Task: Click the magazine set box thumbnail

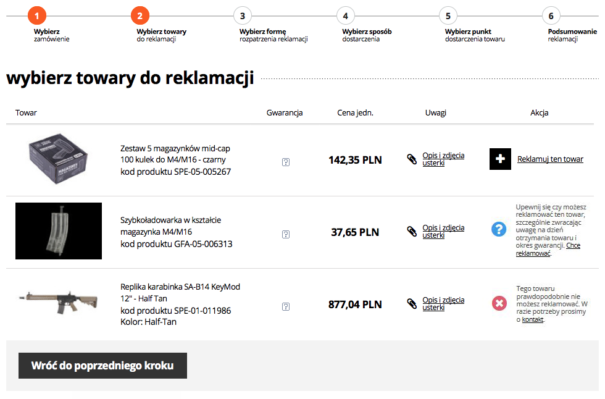Action: (59, 160)
